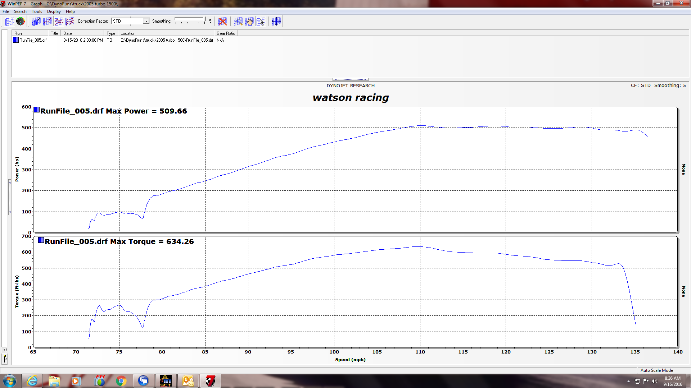Select the zoom magnifier graph tool
The image size is (691, 388).
pyautogui.click(x=238, y=22)
